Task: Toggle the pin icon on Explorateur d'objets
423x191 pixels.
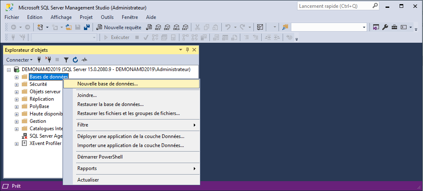Action: 188,50
